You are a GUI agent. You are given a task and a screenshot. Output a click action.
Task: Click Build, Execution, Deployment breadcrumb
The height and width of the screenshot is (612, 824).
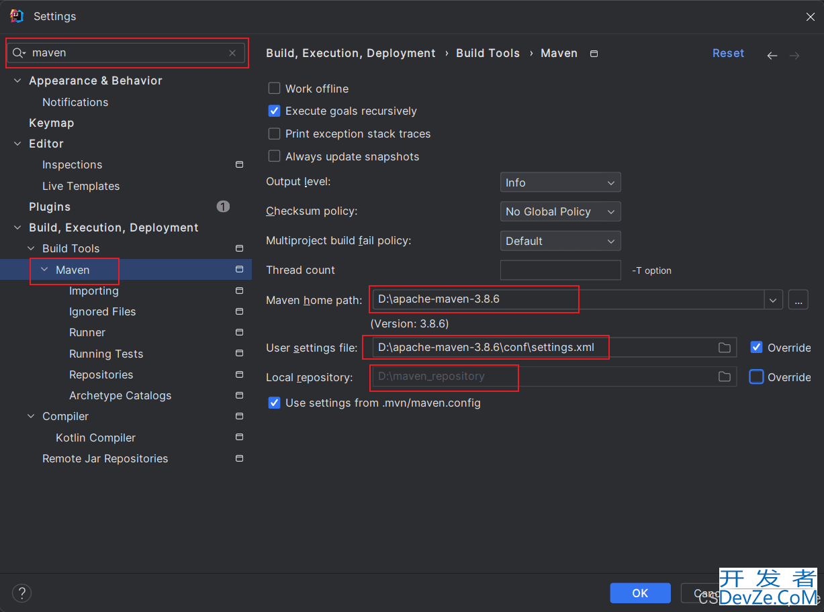(351, 53)
